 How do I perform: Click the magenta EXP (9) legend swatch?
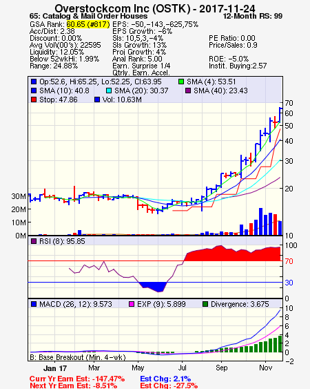click(x=132, y=304)
